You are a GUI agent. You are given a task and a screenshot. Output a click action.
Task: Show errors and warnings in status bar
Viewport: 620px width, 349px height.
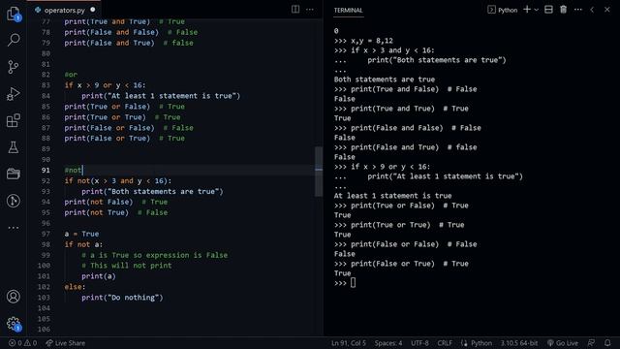pos(22,343)
